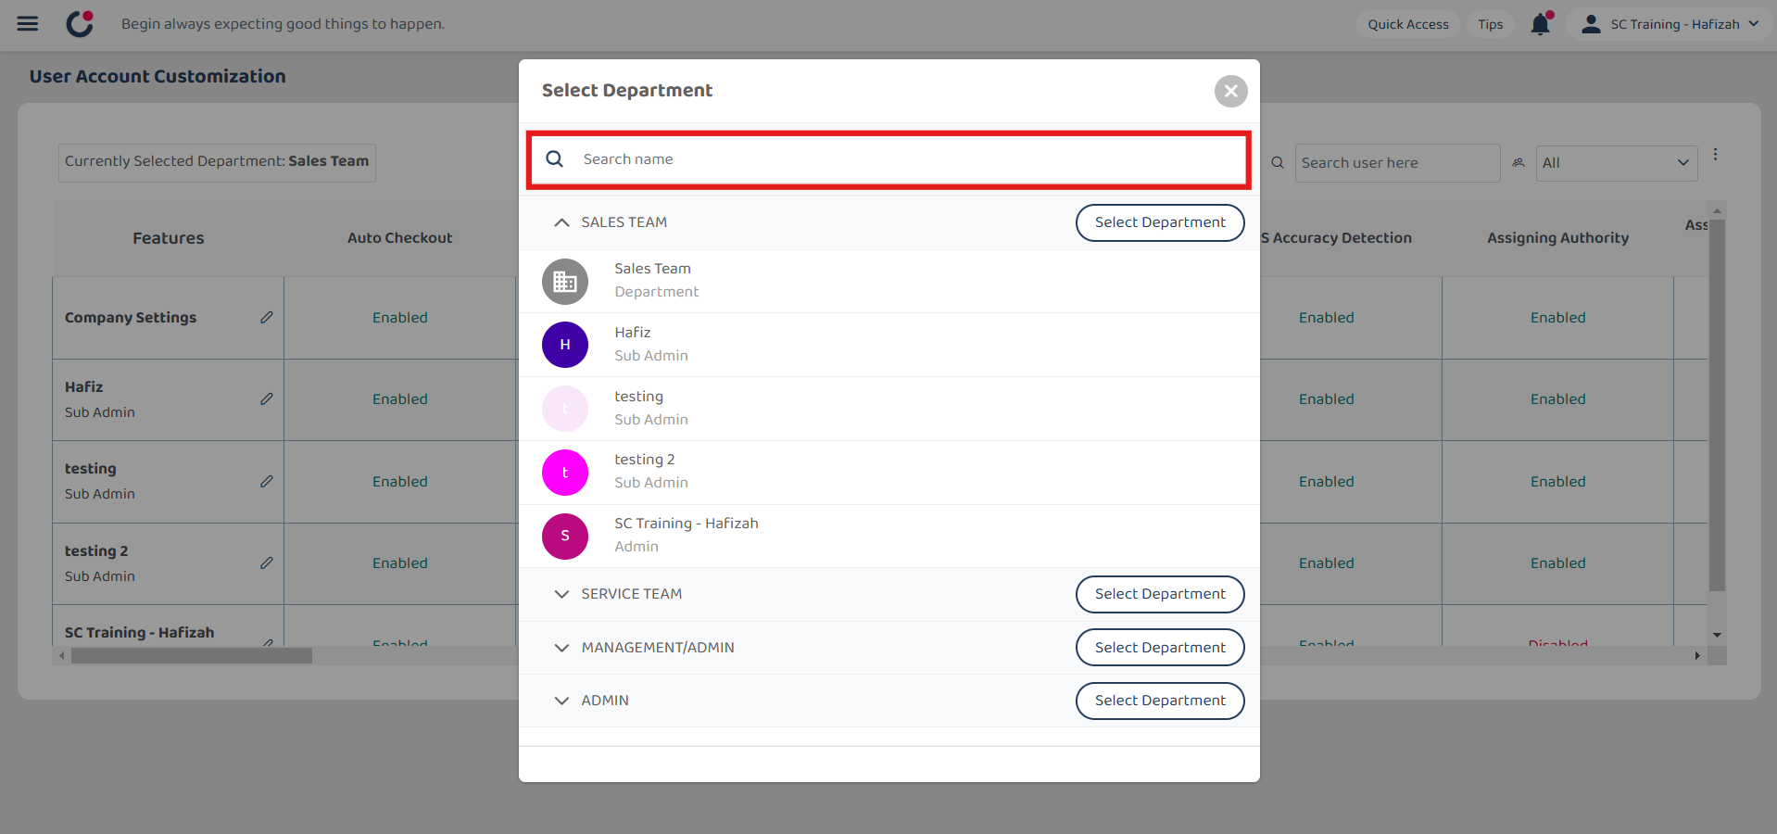This screenshot has width=1777, height=834.
Task: Collapse the SALES TEAM group
Action: point(561,222)
